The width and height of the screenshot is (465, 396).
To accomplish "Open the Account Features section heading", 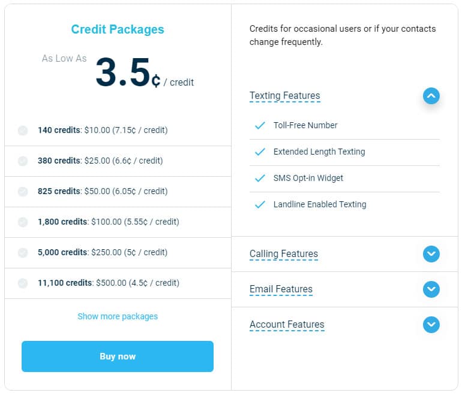I will [x=287, y=324].
